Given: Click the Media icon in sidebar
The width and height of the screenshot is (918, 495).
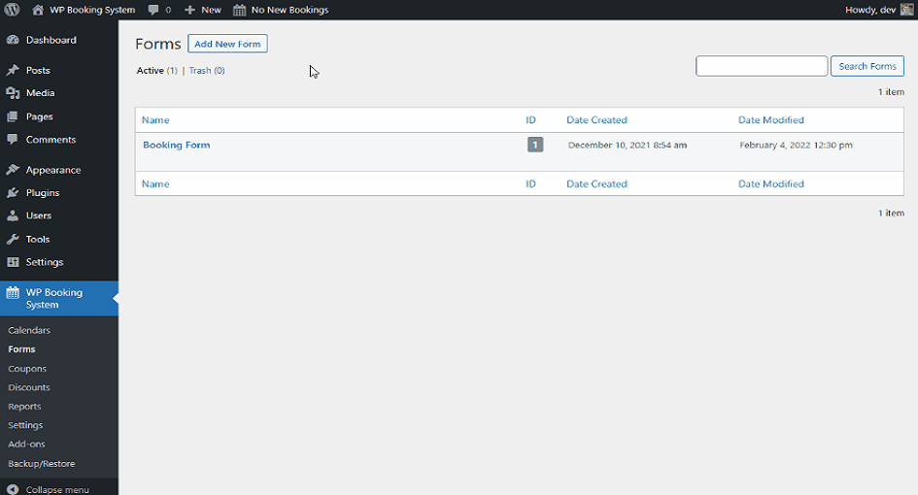Looking at the screenshot, I should pyautogui.click(x=13, y=93).
